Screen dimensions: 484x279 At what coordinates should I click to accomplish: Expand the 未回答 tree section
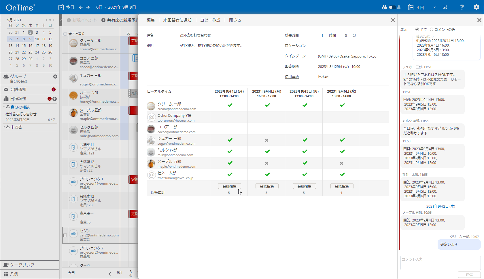pyautogui.click(x=4, y=127)
